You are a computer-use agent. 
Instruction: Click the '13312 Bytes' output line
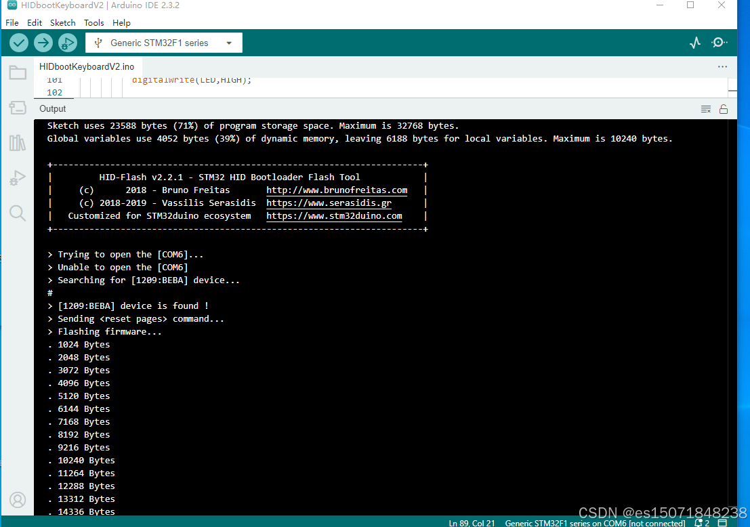(x=81, y=499)
